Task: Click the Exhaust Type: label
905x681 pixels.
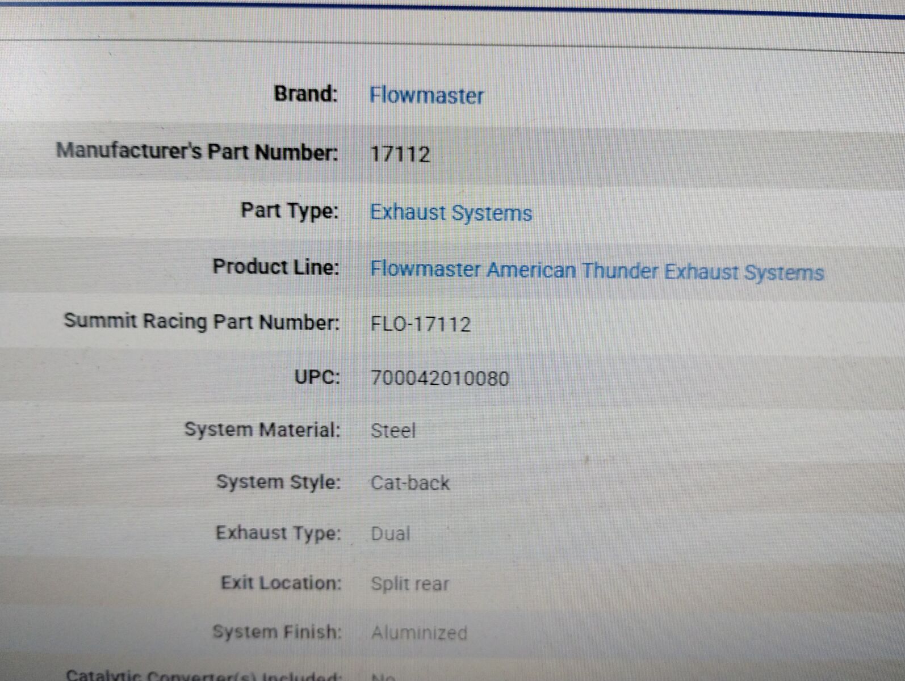Action: (x=278, y=533)
